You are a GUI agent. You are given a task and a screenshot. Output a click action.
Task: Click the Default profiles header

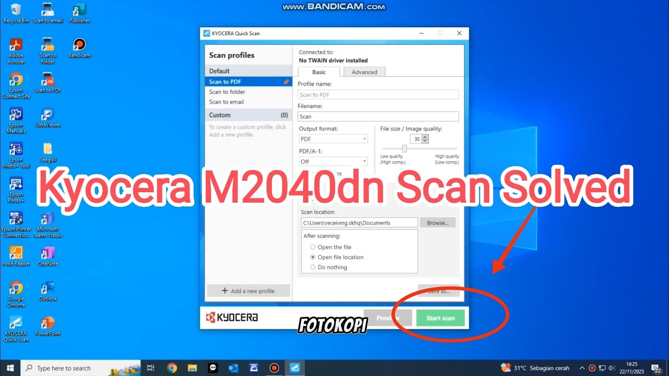[x=248, y=71]
